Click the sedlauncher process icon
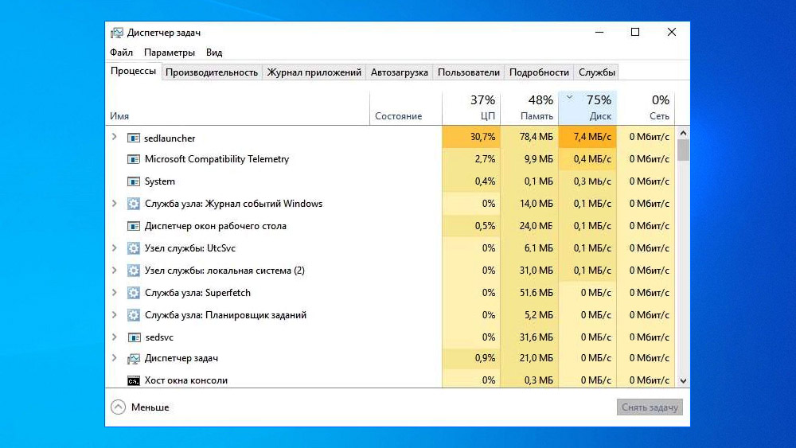The height and width of the screenshot is (448, 796). point(134,138)
